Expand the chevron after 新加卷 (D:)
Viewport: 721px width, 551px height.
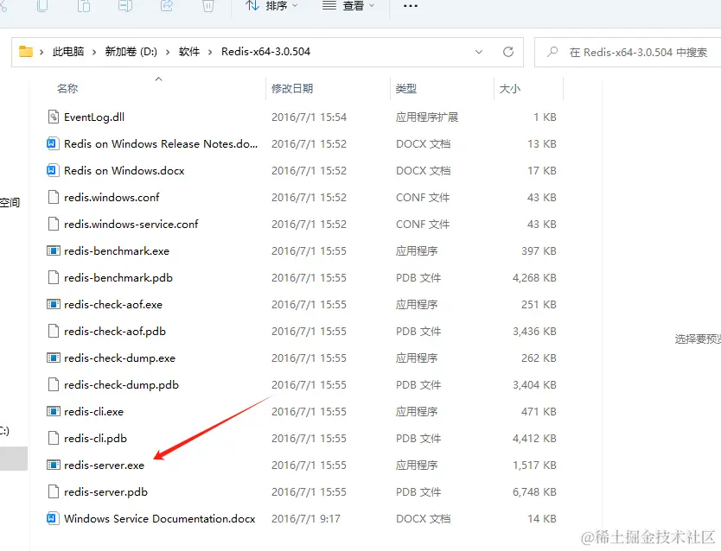pos(168,52)
